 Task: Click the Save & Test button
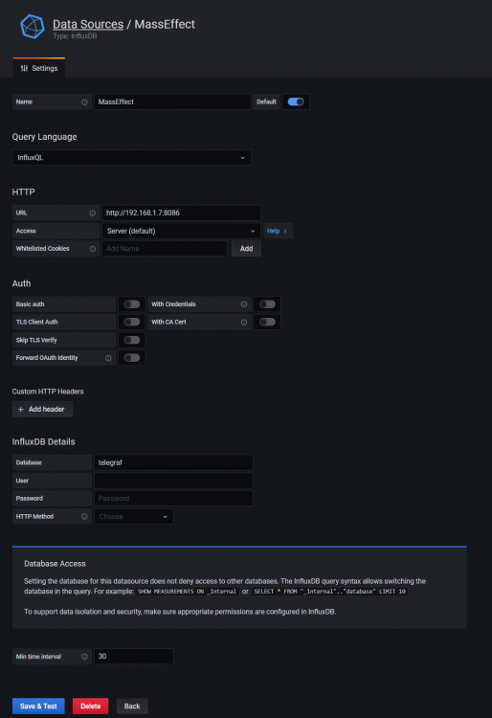click(38, 707)
